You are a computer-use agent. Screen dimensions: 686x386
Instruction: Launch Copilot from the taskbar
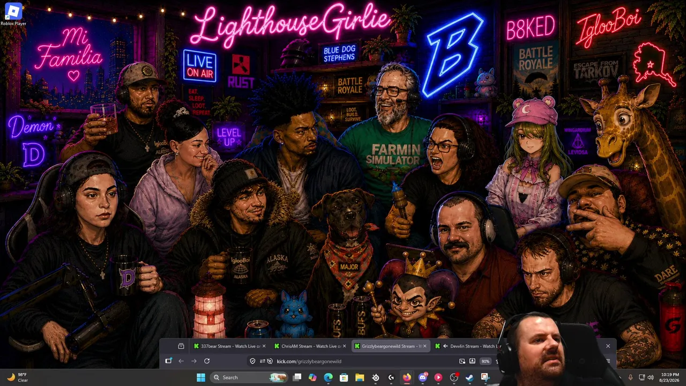313,377
